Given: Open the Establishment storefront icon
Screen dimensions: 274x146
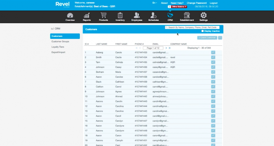Looking at the screenshot, I should point(186,16).
